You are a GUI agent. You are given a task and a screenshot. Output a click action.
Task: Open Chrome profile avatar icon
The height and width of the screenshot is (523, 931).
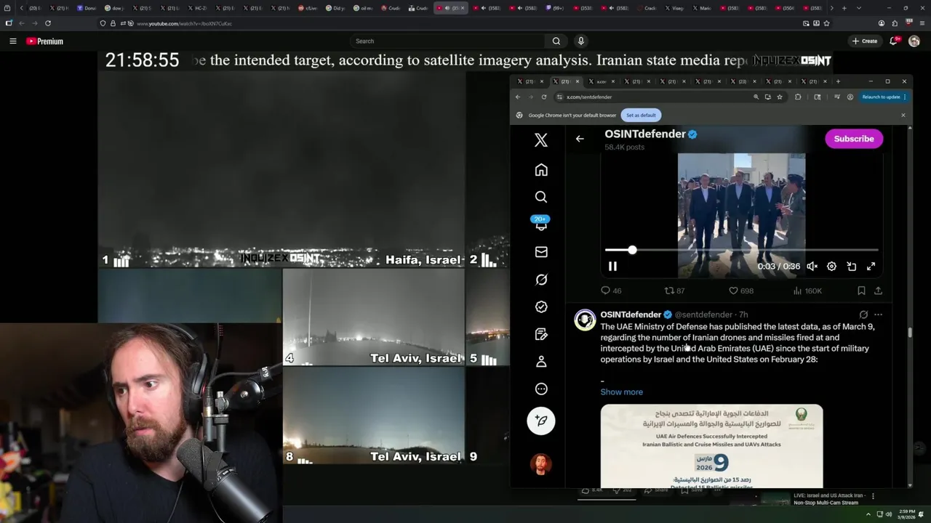pyautogui.click(x=850, y=97)
